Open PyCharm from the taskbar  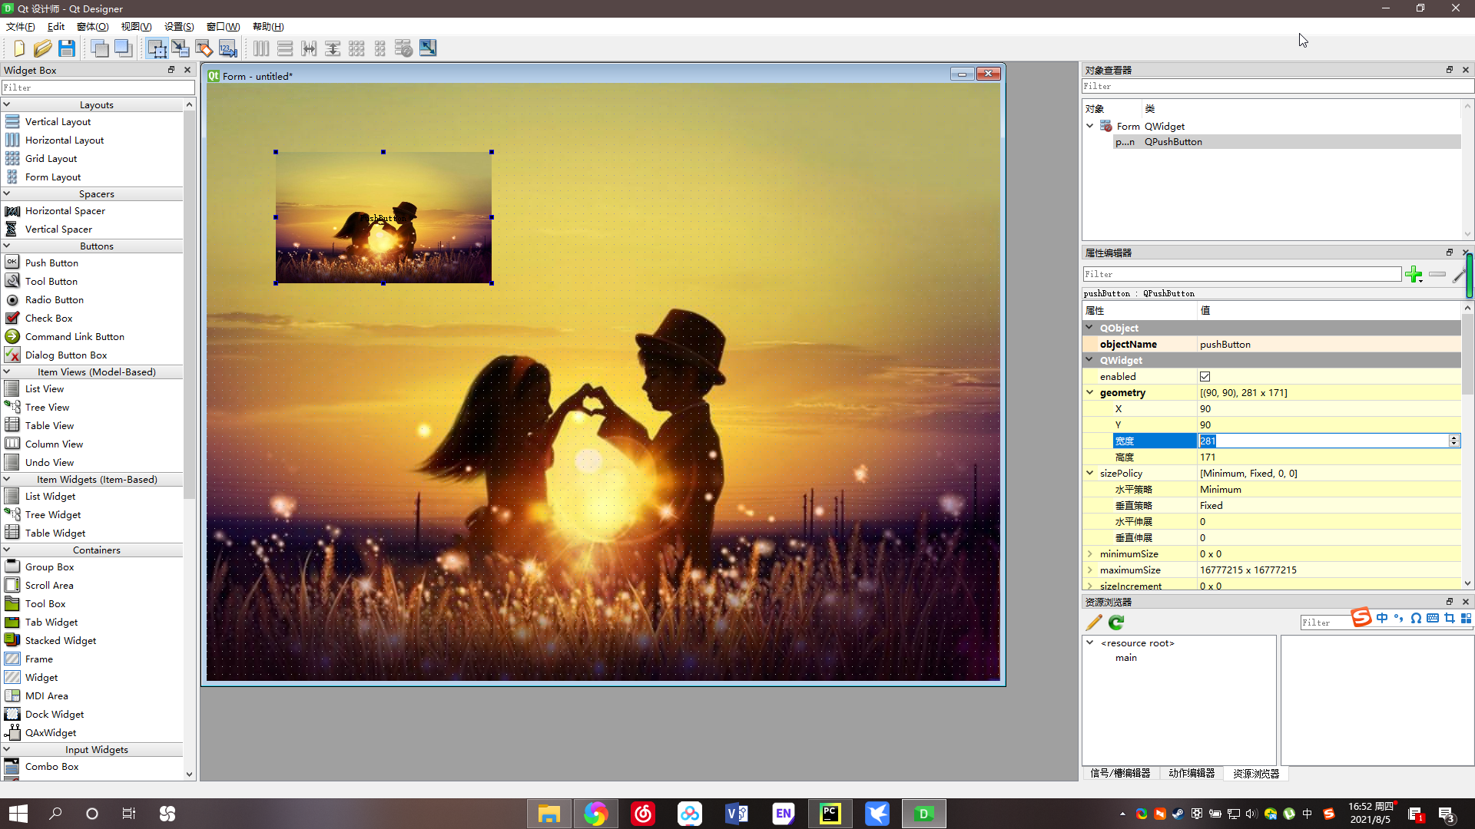pyautogui.click(x=830, y=814)
